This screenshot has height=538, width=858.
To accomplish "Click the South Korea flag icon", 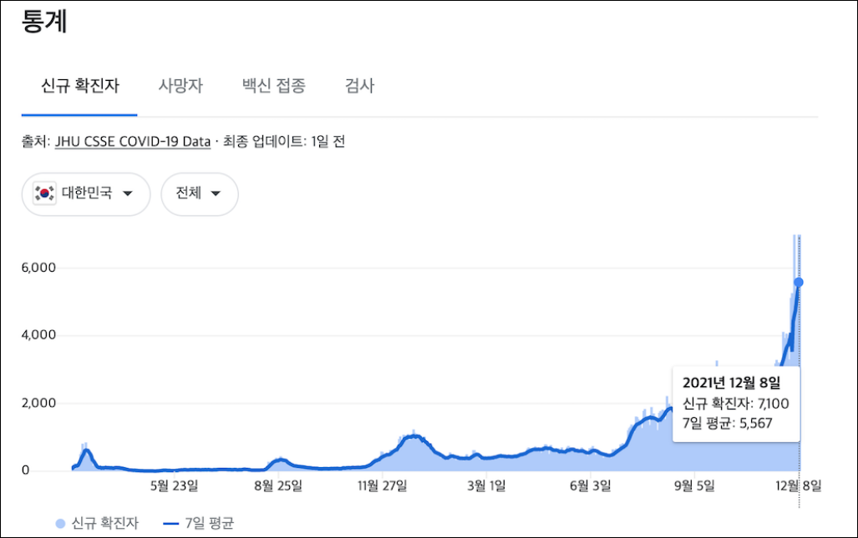I will (44, 194).
